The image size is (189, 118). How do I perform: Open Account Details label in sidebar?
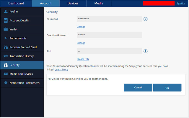pyautogui.click(x=19, y=20)
